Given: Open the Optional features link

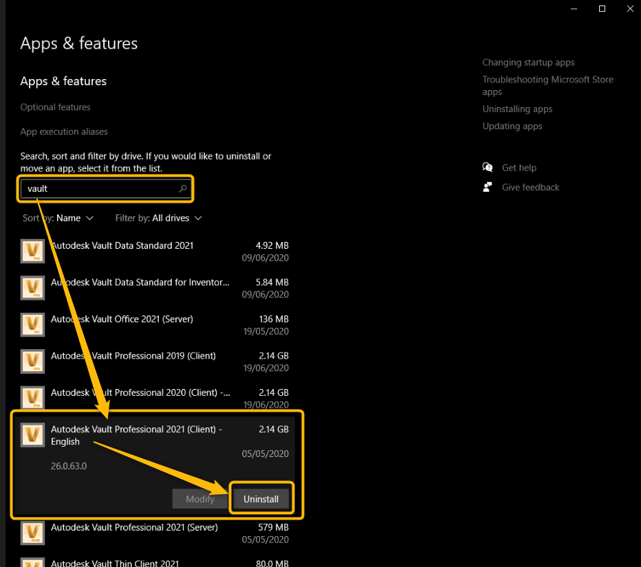Looking at the screenshot, I should coord(56,107).
